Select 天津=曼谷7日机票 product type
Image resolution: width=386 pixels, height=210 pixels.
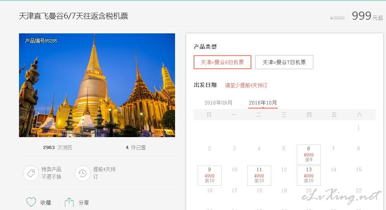point(284,62)
